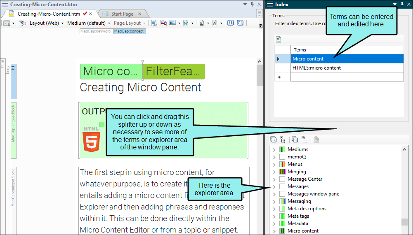Close the Start Page tab

point(139,14)
